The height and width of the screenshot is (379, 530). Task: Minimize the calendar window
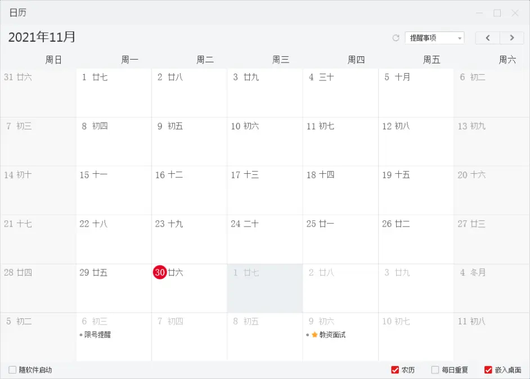479,13
